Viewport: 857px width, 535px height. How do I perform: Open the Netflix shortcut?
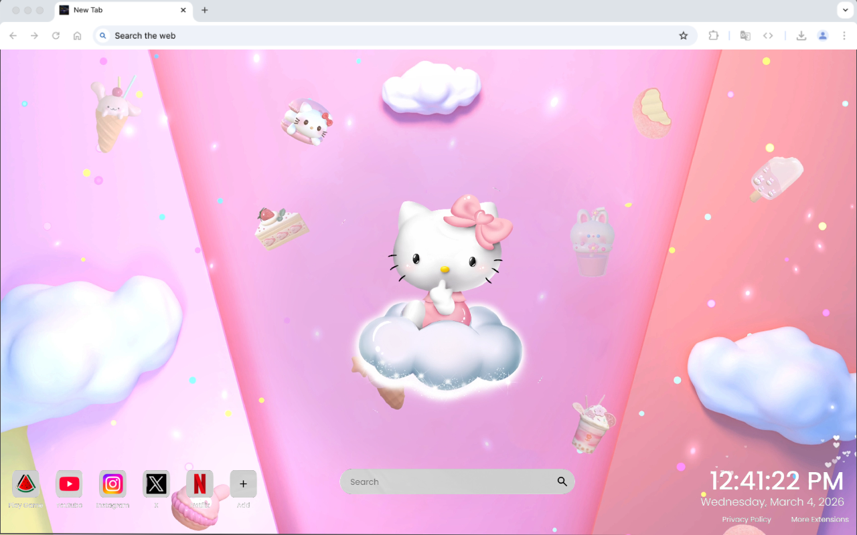(x=200, y=484)
